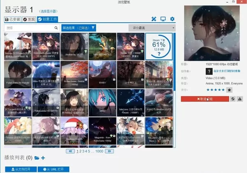Select the fate/zero music wallpaper thumbnail
The image size is (247, 173).
click(x=130, y=103)
